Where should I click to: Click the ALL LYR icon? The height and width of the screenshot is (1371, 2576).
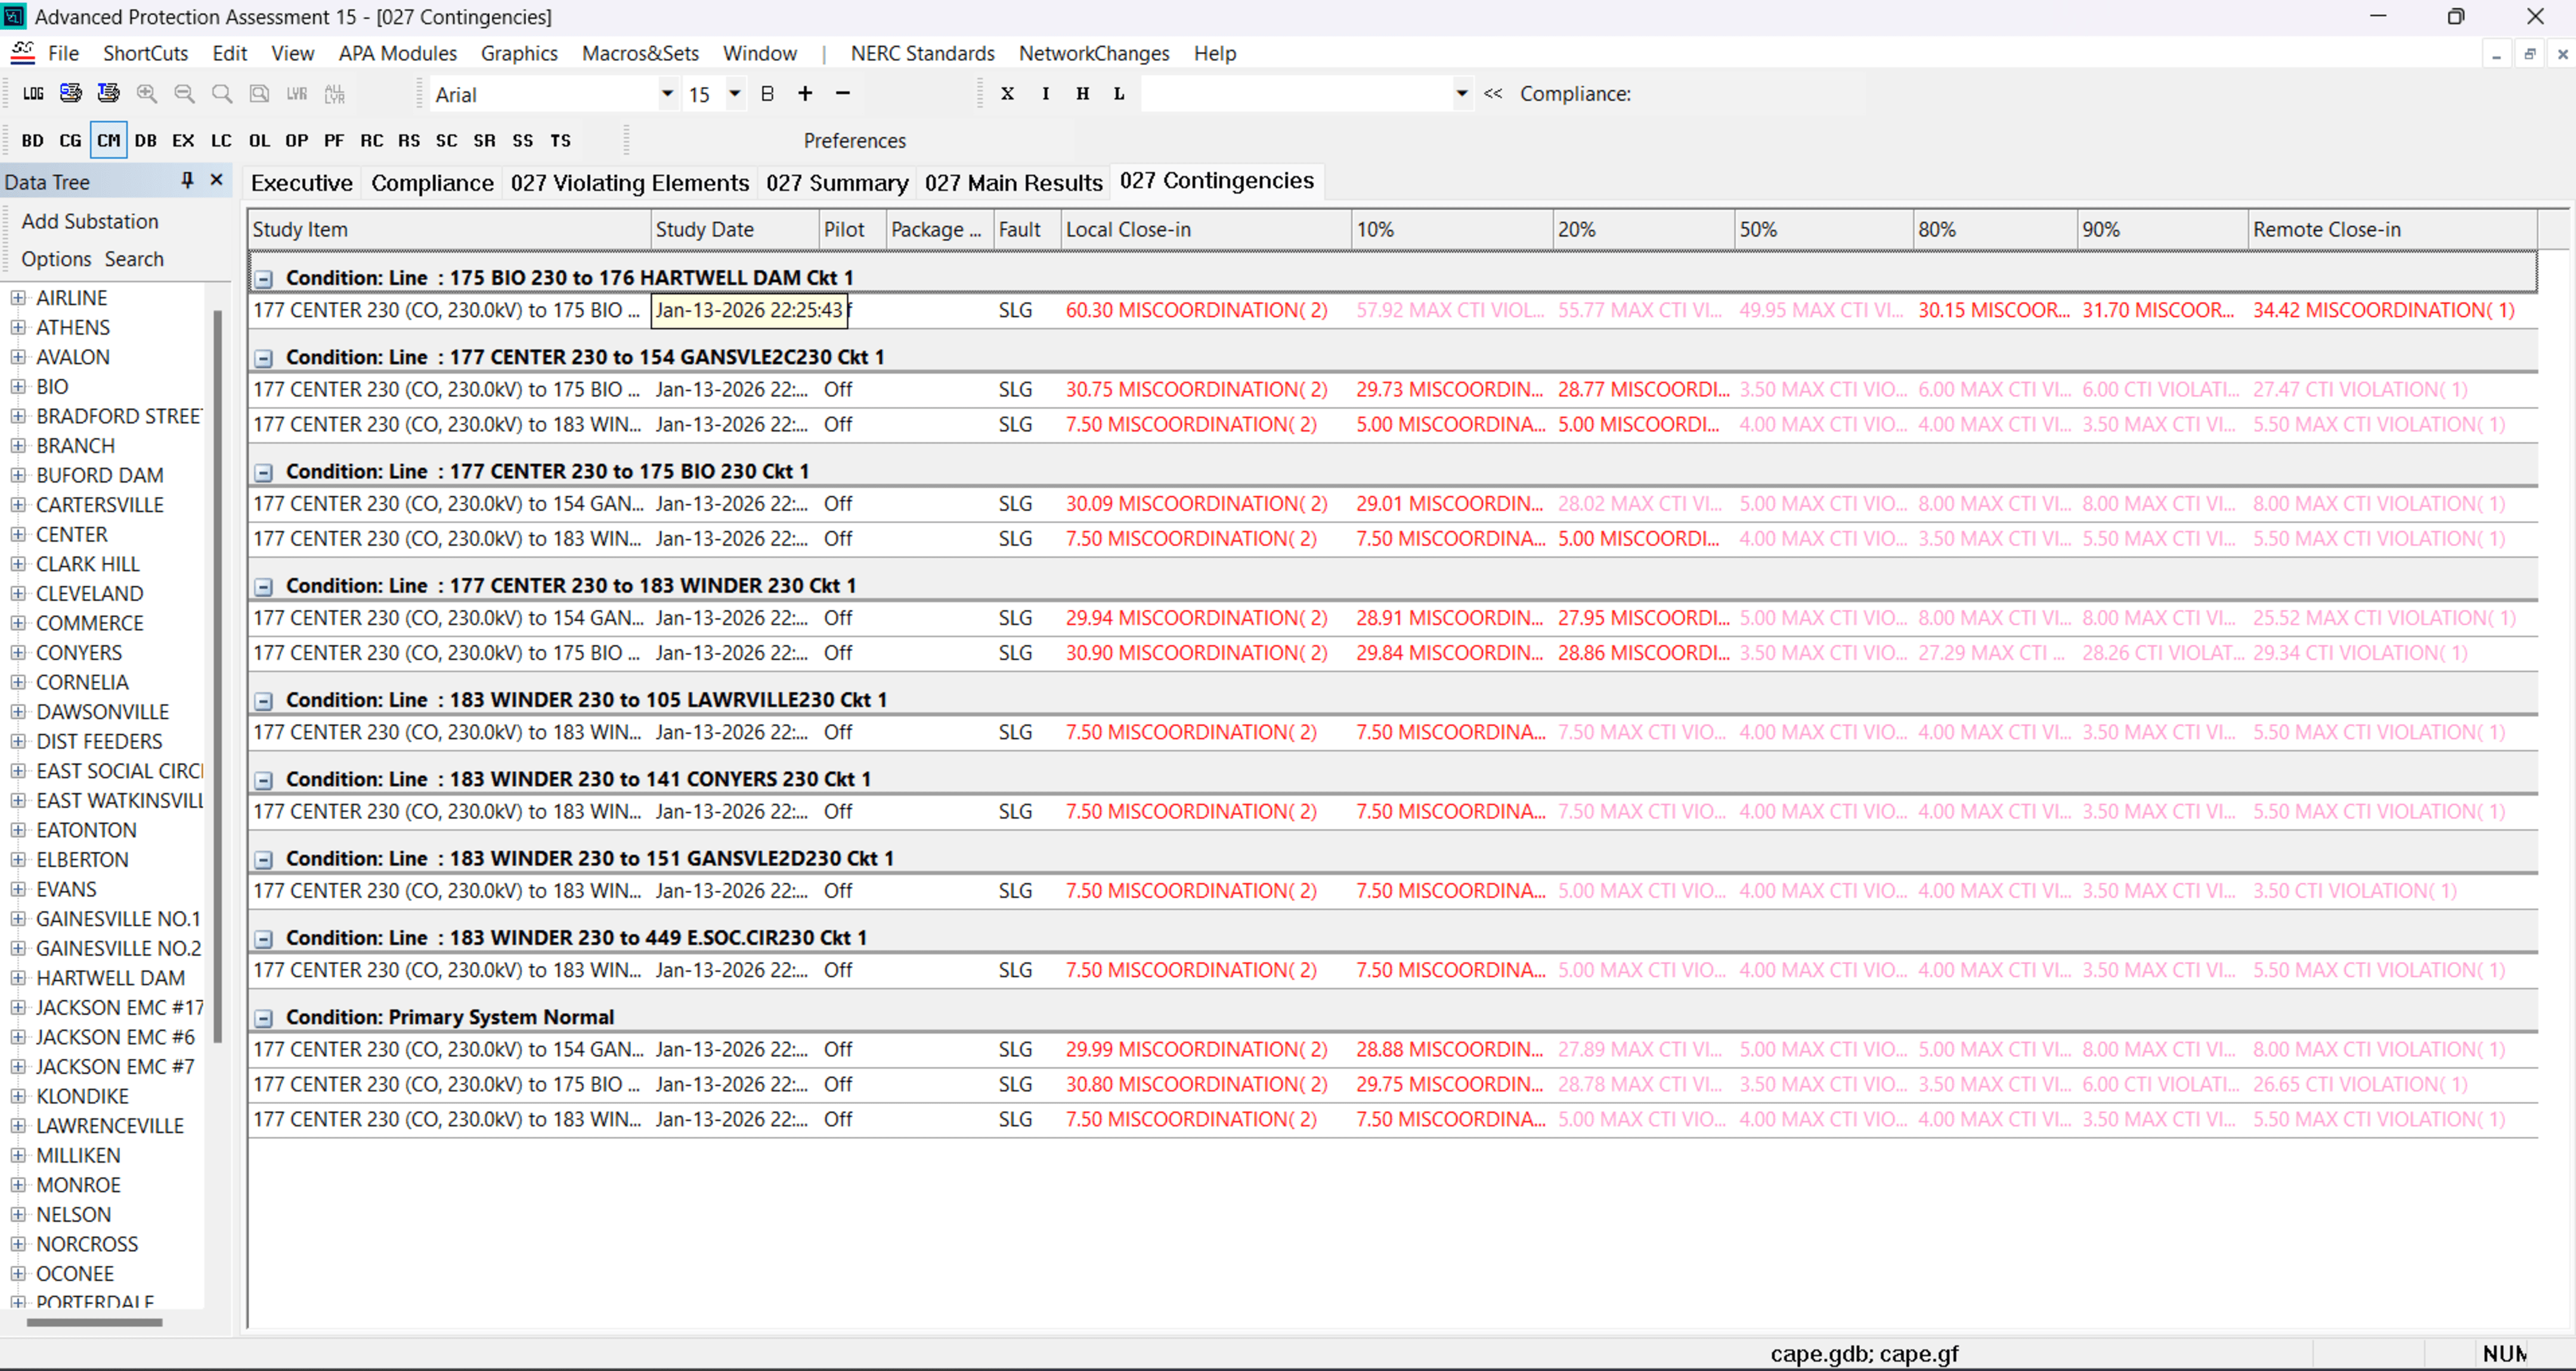coord(334,94)
